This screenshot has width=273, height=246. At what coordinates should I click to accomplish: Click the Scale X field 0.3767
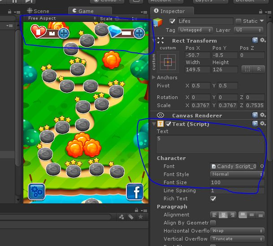point(200,105)
